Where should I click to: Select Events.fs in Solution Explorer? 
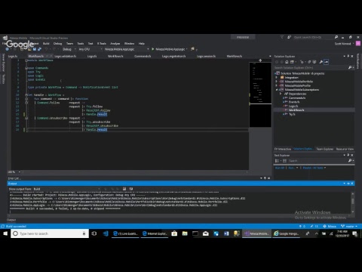(294, 102)
